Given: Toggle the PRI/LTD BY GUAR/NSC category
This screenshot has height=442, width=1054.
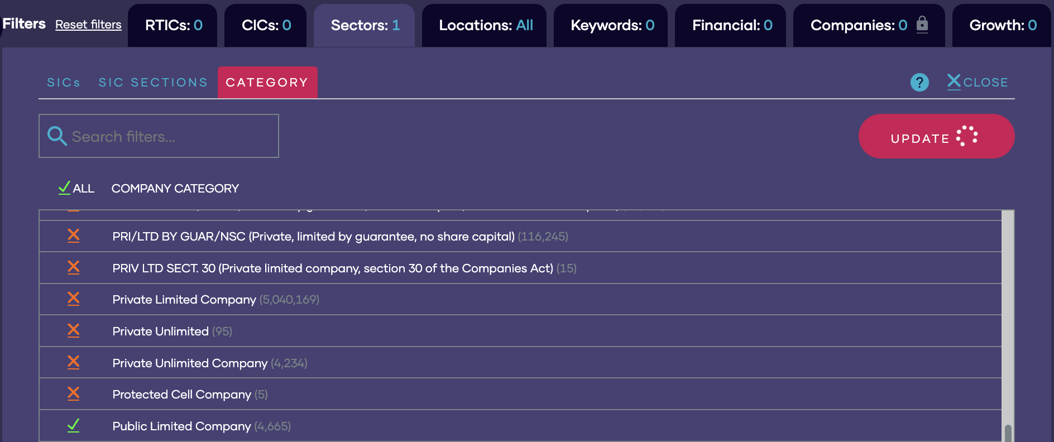Looking at the screenshot, I should [x=73, y=236].
